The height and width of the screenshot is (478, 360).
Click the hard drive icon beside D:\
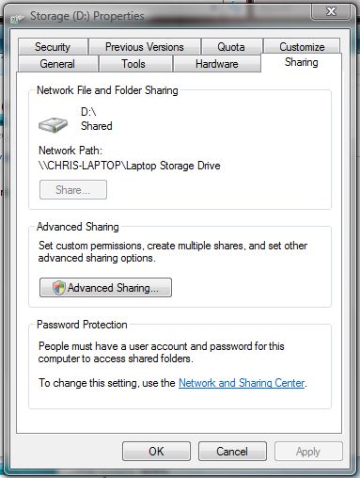tap(53, 125)
